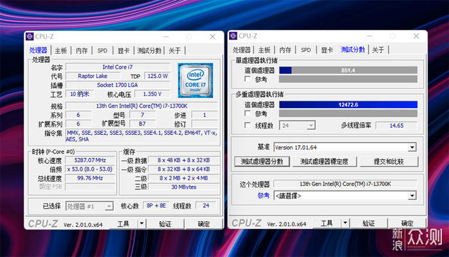Close the left CPU-Z window
Screen dimensions: 449x257
pos(212,36)
